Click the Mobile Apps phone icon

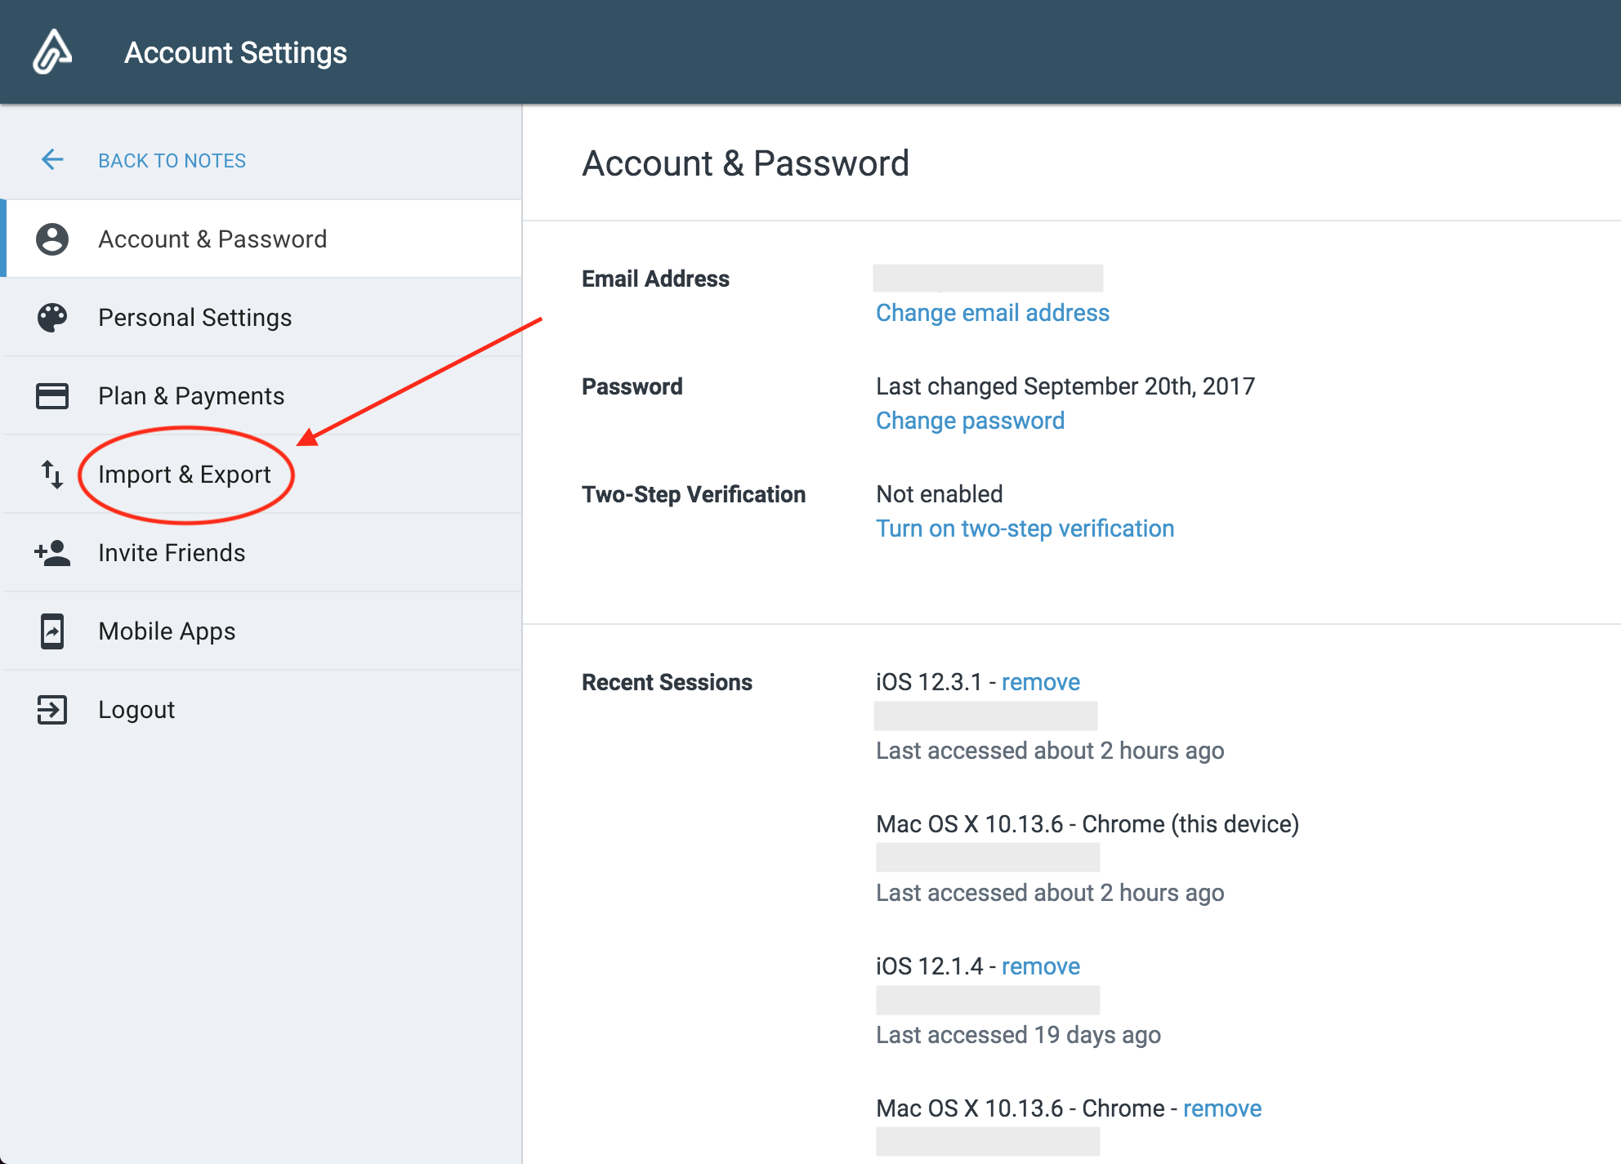[52, 631]
